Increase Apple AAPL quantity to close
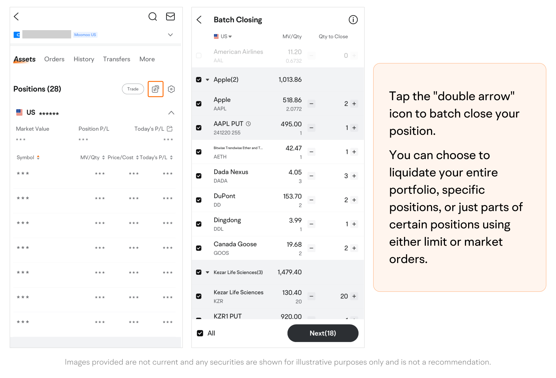The height and width of the screenshot is (378, 556). (x=354, y=104)
